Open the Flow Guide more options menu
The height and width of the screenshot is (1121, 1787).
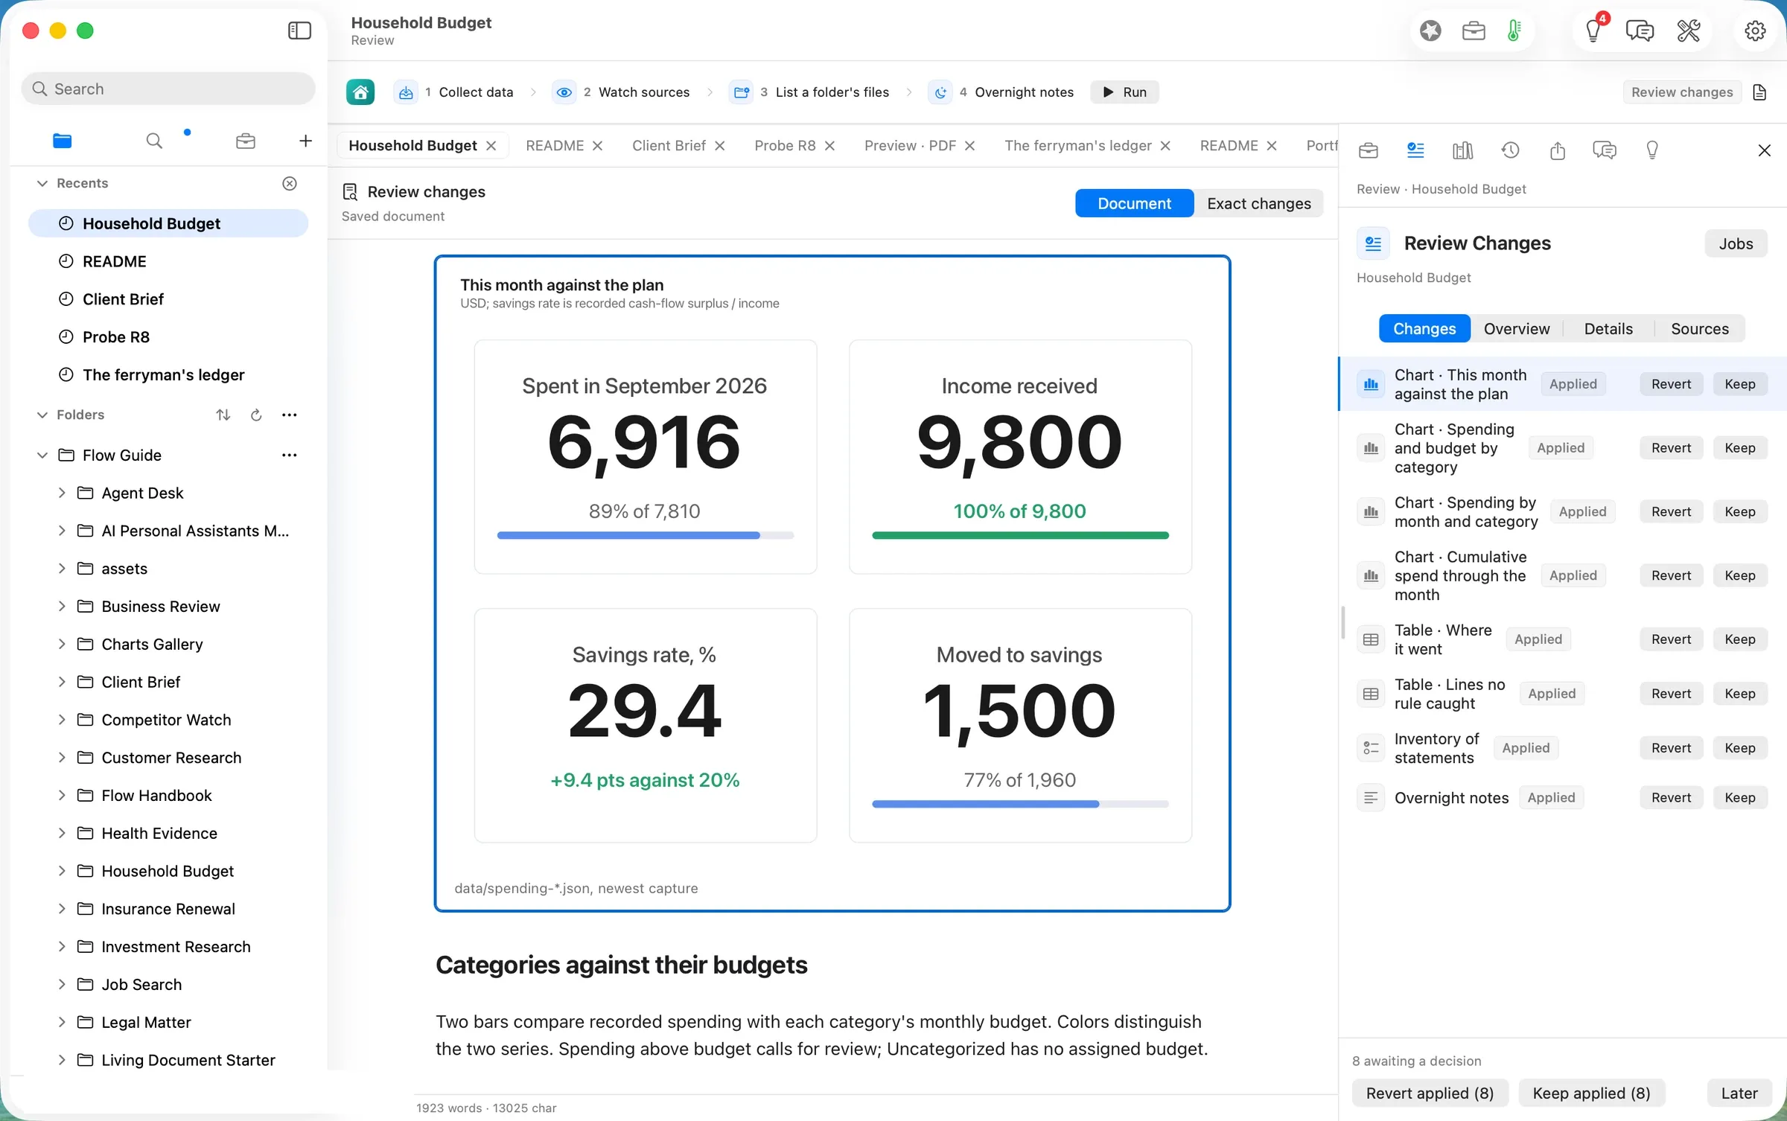click(290, 455)
